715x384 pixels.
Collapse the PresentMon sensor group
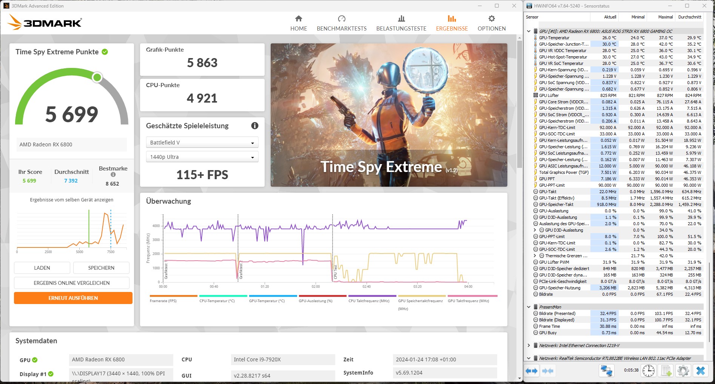coord(529,307)
